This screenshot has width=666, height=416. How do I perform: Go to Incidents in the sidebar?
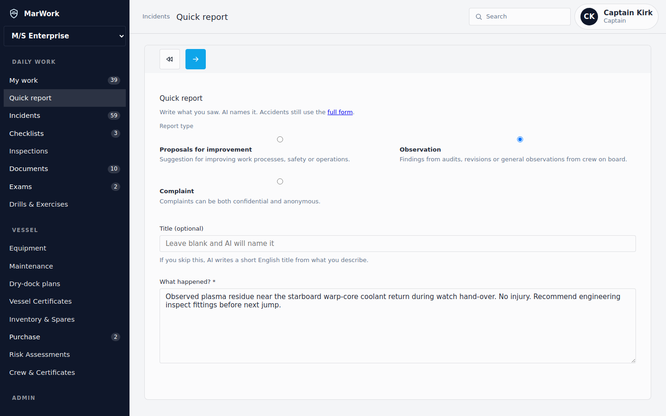[x=65, y=116]
